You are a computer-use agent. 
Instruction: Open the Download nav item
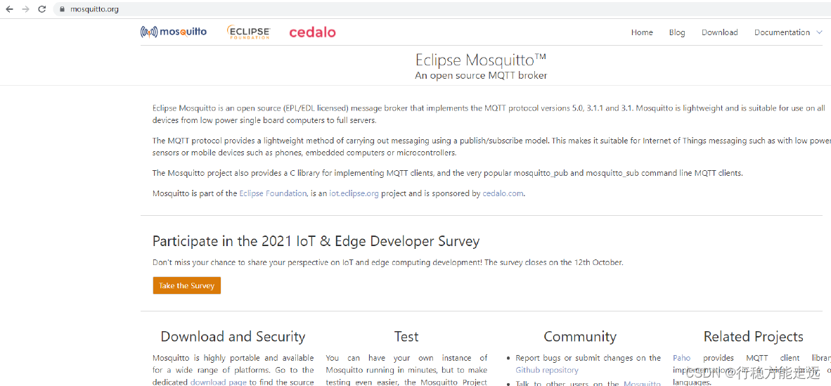coord(720,32)
